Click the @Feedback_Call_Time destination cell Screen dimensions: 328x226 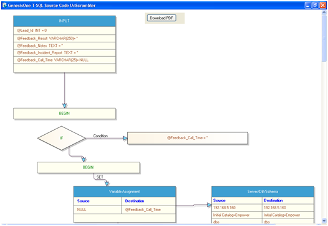[x=148, y=209]
